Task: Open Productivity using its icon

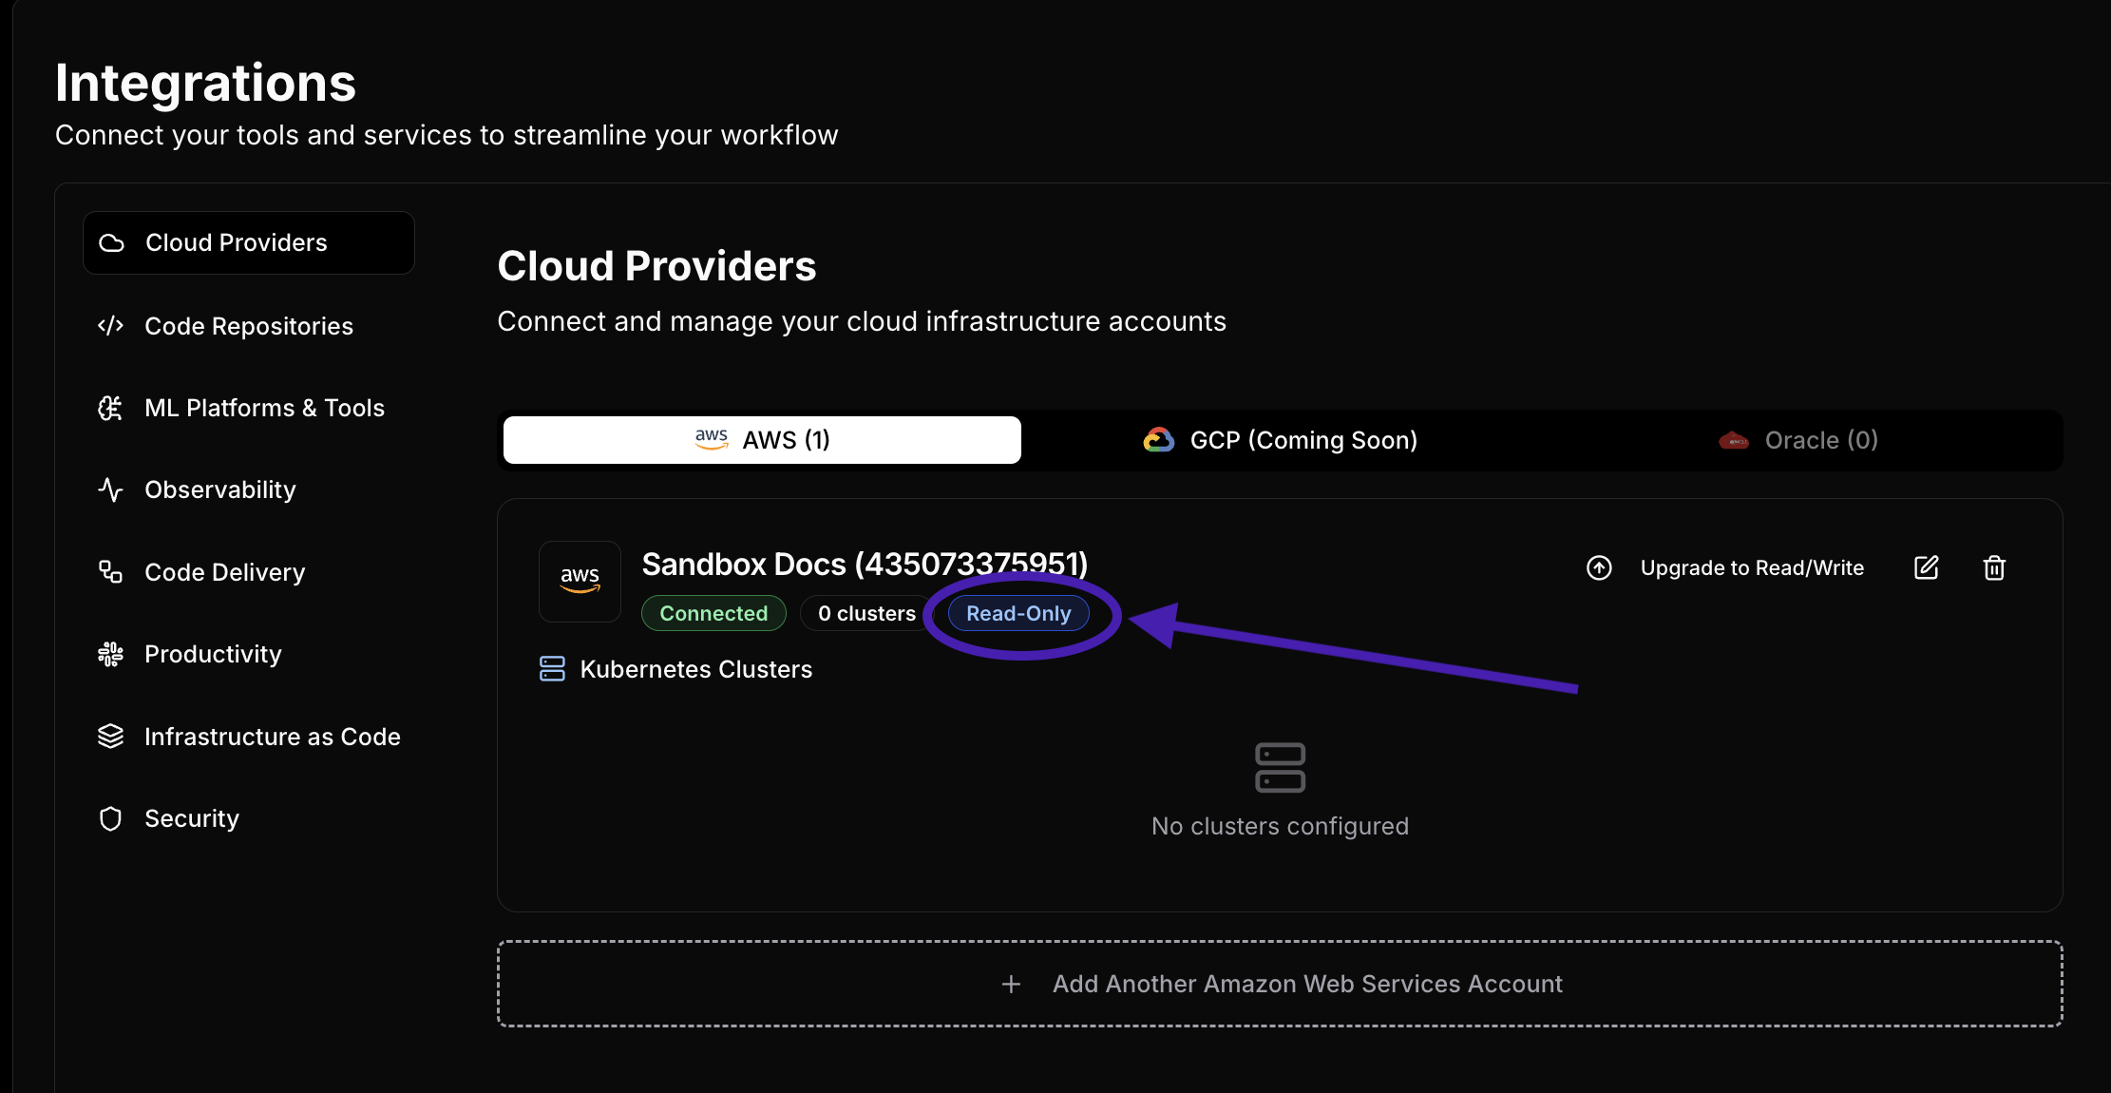Action: (110, 653)
